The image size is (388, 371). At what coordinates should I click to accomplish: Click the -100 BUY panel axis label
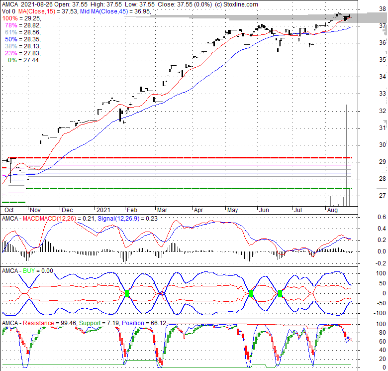click(380, 313)
